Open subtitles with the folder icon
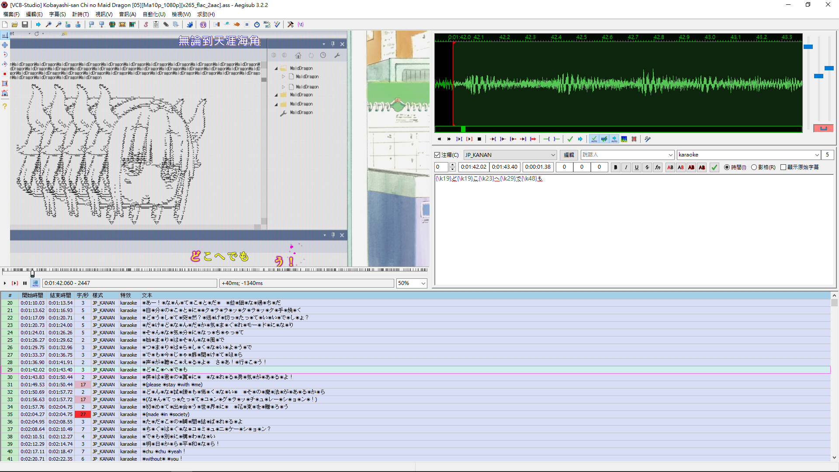Viewport: 839px width, 472px height. point(15,24)
